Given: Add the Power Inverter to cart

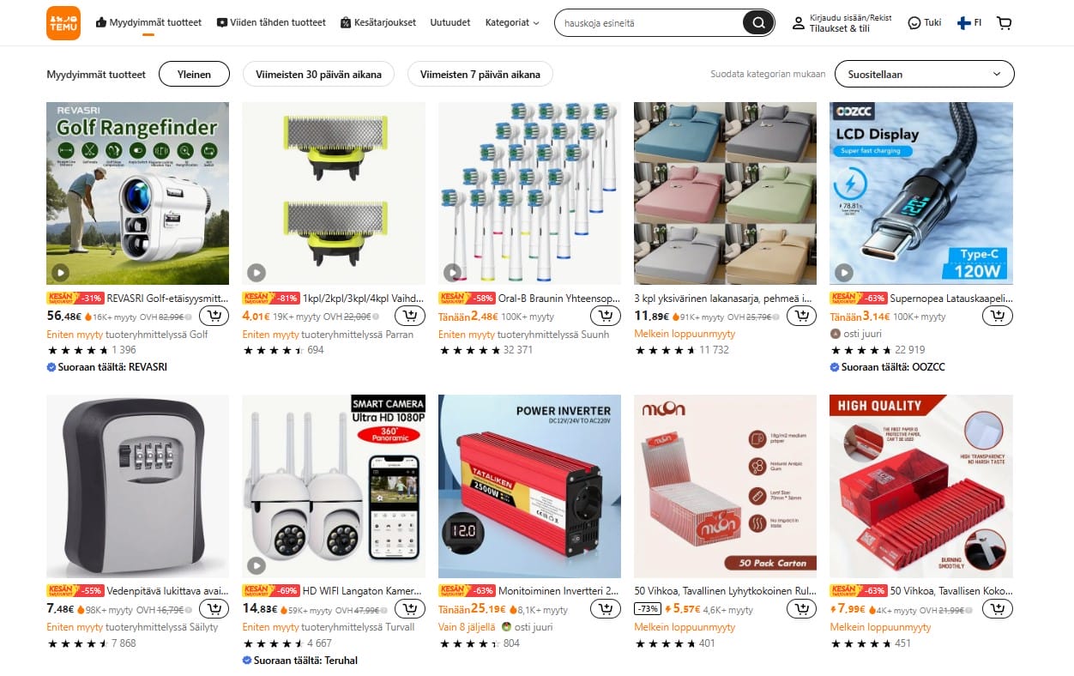Looking at the screenshot, I should pyautogui.click(x=606, y=609).
